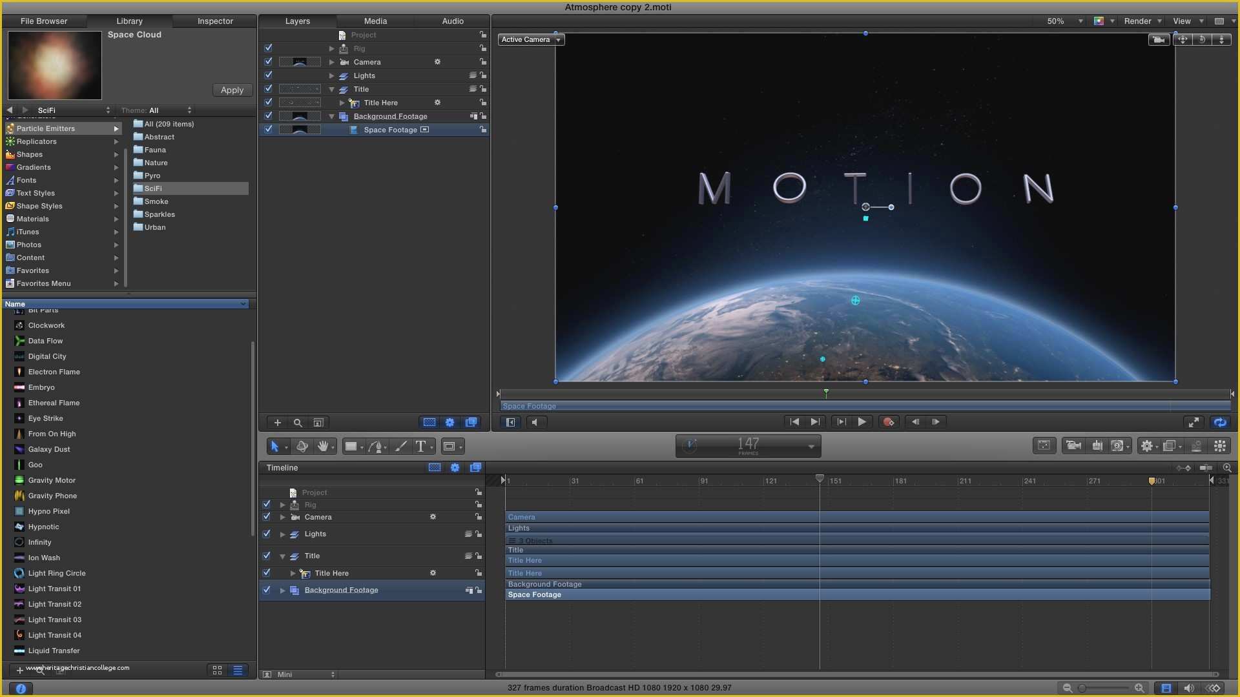This screenshot has height=697, width=1240.
Task: Expand the Background Footage group in layers
Action: [332, 116]
